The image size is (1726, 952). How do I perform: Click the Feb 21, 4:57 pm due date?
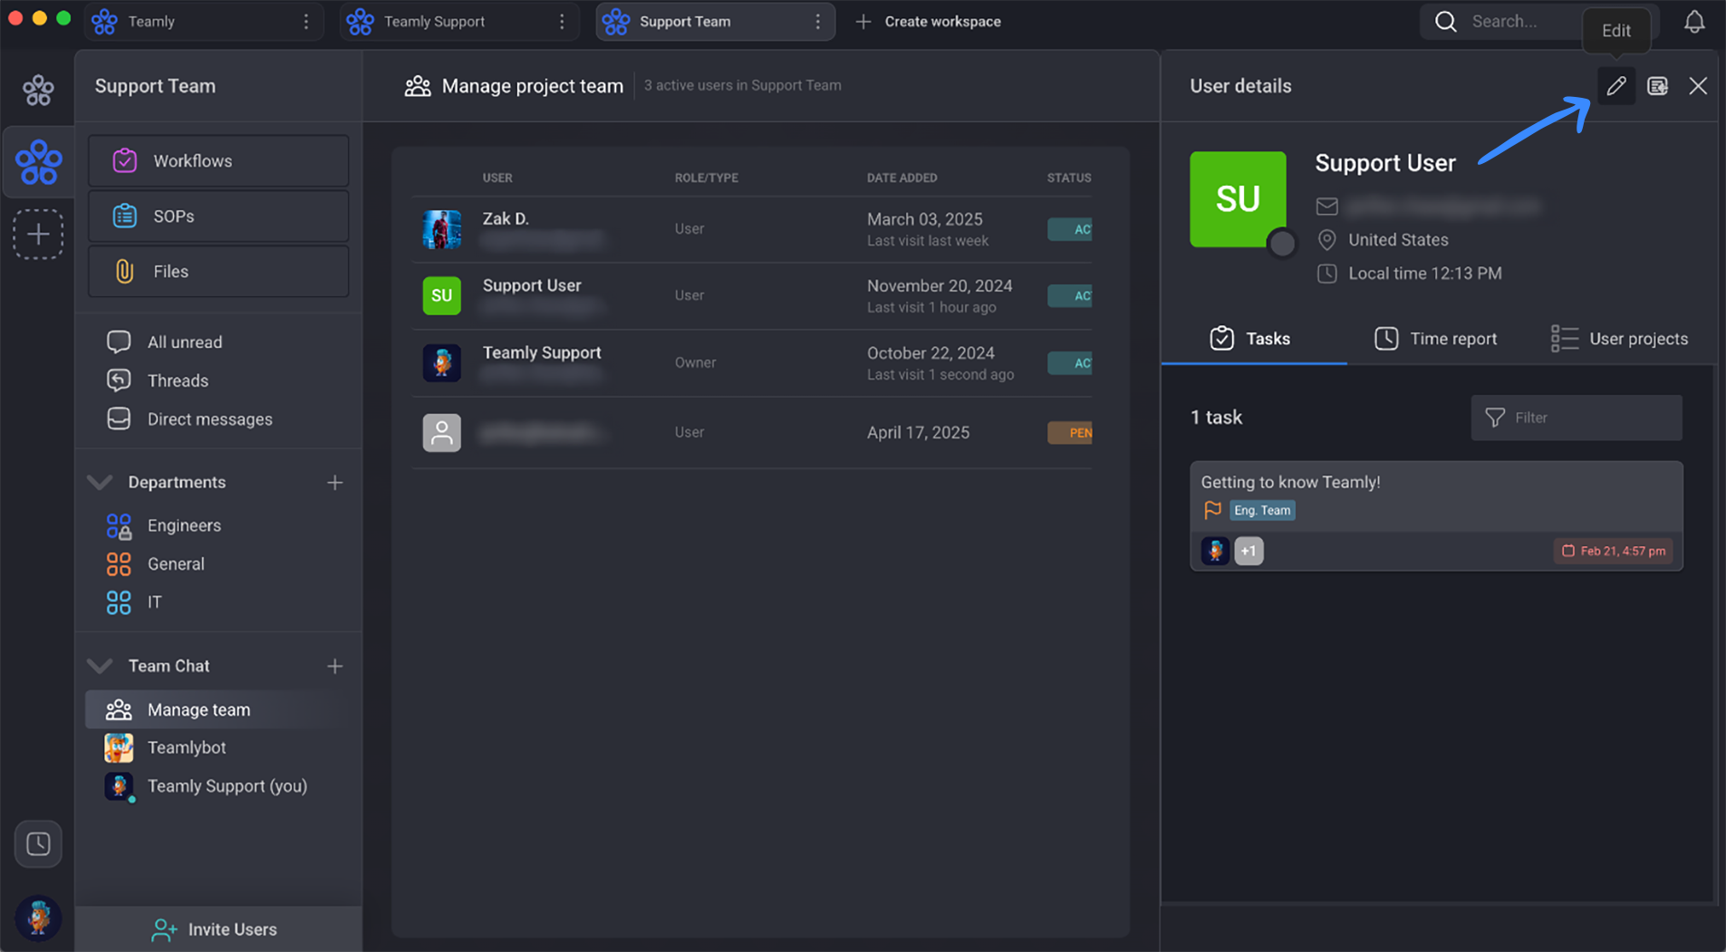[x=1614, y=551]
